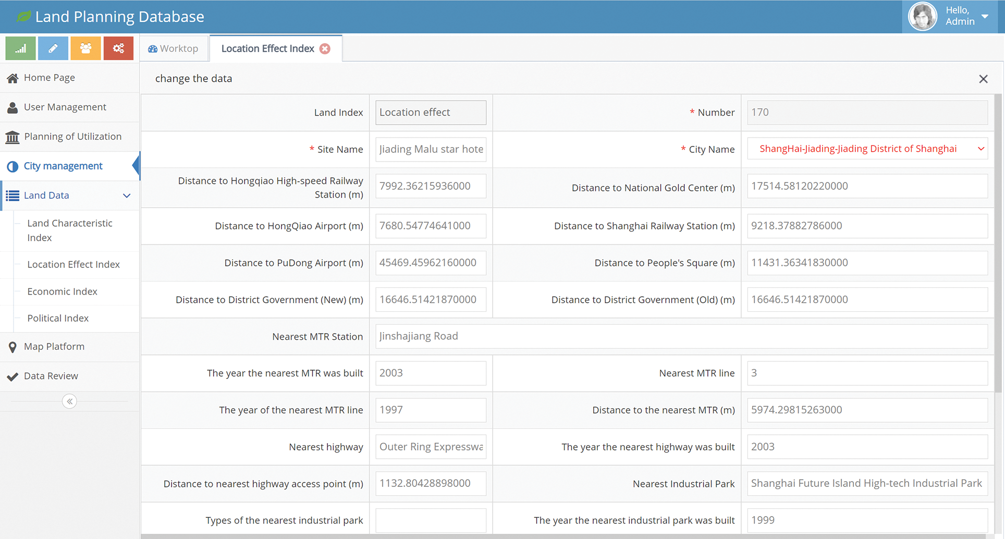
Task: Click the Site Name input field
Action: (x=431, y=150)
